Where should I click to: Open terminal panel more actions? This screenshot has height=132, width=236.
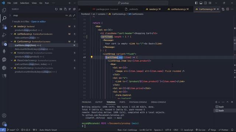pos(223,102)
